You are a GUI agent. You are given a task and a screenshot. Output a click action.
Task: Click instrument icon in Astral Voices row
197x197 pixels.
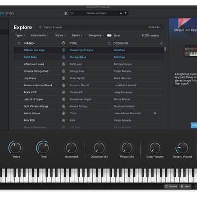[x=64, y=113]
